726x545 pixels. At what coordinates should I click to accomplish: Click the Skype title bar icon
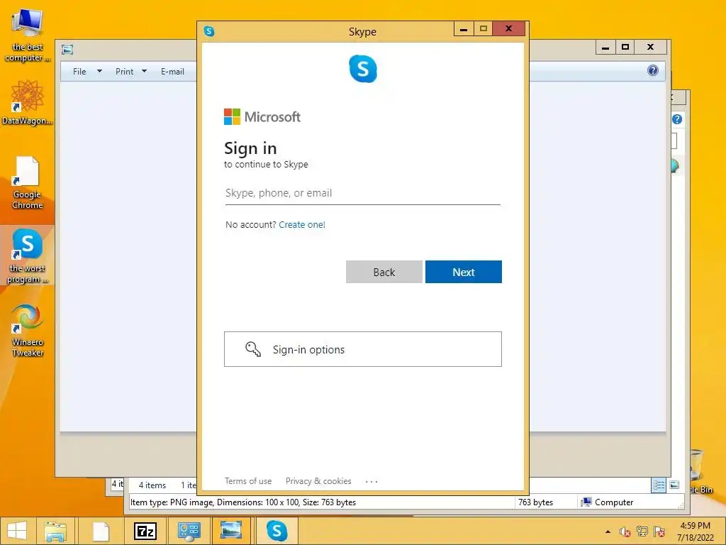[209, 31]
